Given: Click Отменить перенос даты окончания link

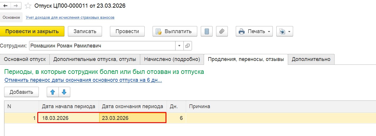Looking at the screenshot, I should [83, 80].
